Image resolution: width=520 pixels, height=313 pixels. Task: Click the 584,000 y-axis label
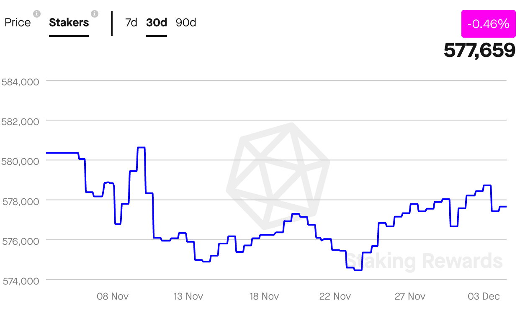[x=21, y=82]
